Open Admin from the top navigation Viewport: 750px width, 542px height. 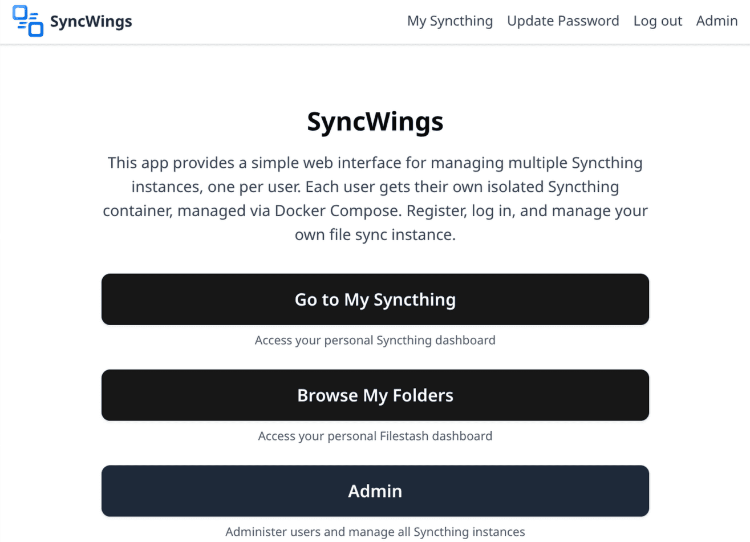coord(716,21)
